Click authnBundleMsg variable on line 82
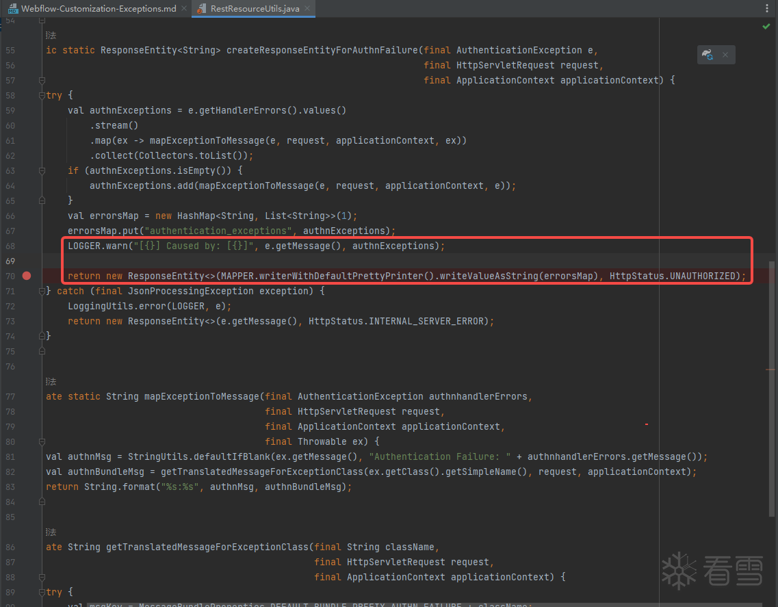 105,472
